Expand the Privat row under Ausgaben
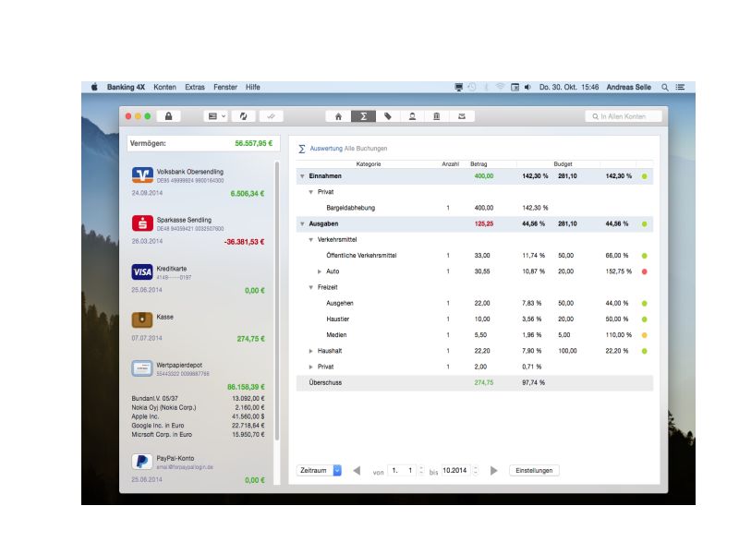Image resolution: width=739 pixels, height=554 pixels. 310,367
